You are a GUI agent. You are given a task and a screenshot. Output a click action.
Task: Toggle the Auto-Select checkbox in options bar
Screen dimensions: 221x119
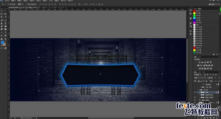click(9, 4)
